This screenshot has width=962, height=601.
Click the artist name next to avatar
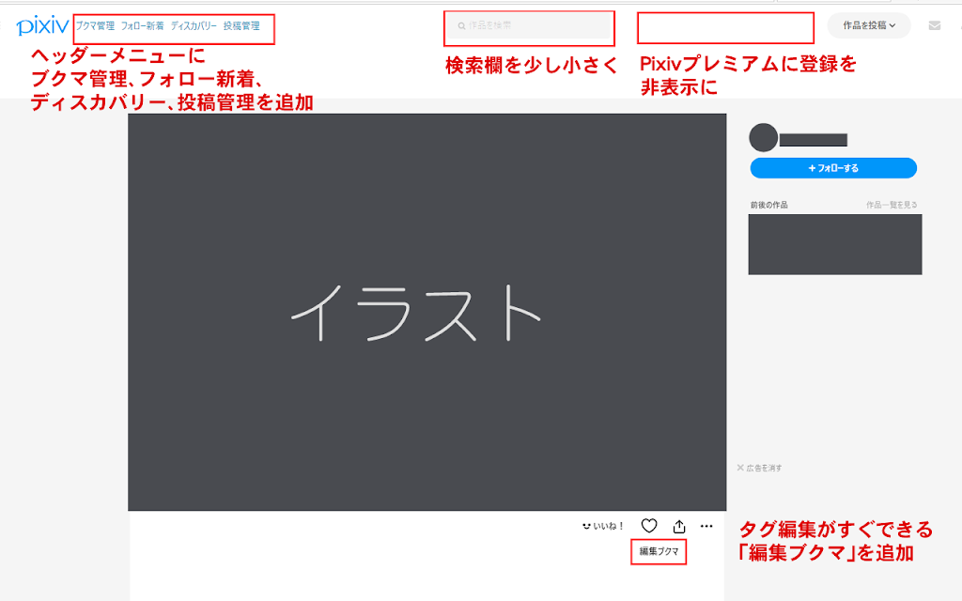point(814,140)
